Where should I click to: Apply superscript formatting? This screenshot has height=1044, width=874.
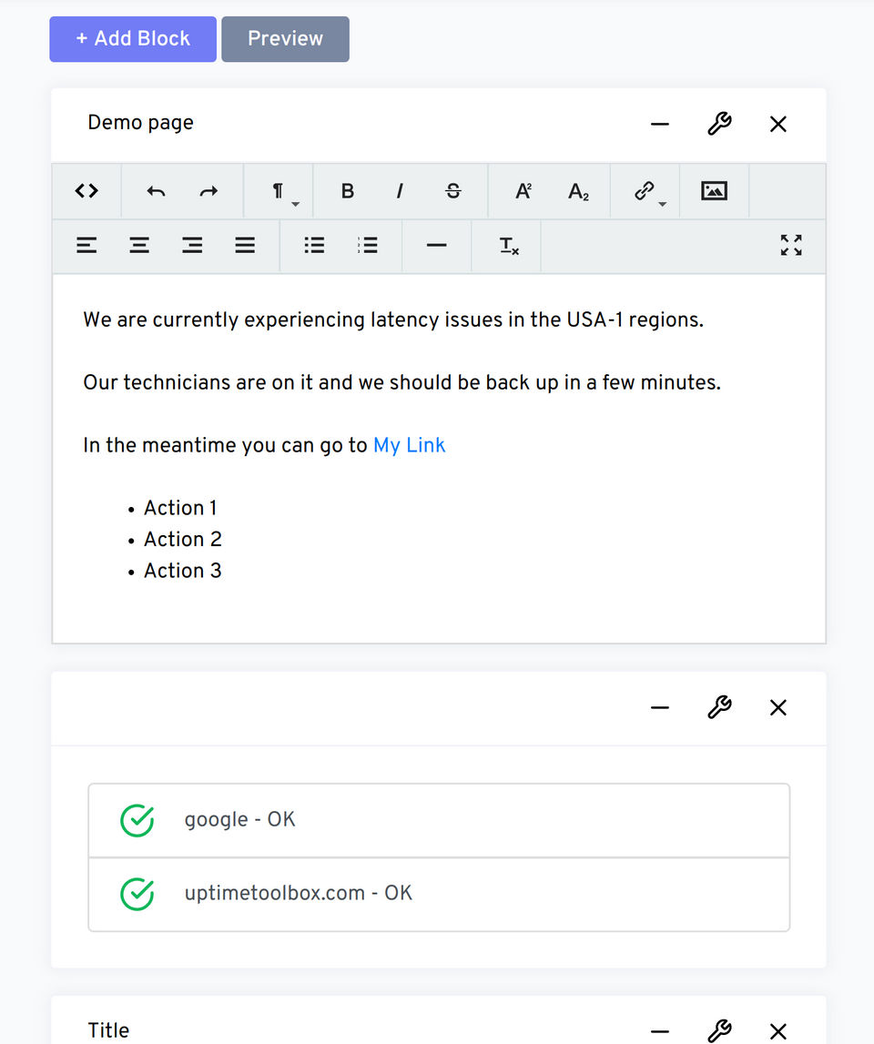coord(523,192)
